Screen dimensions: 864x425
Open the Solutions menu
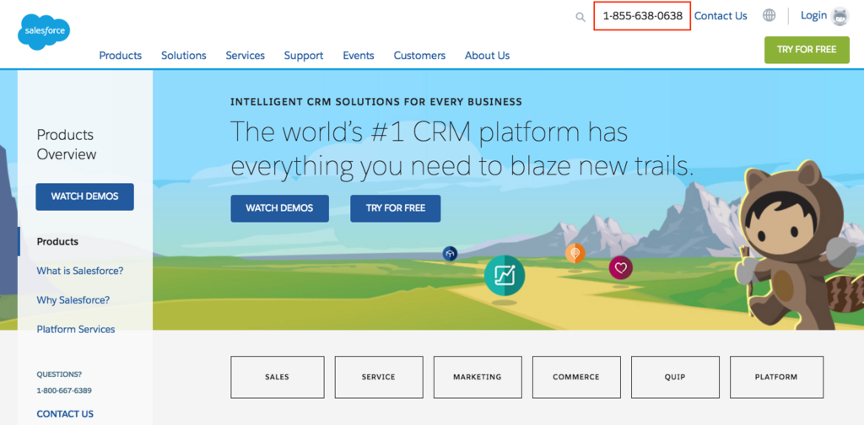point(183,56)
